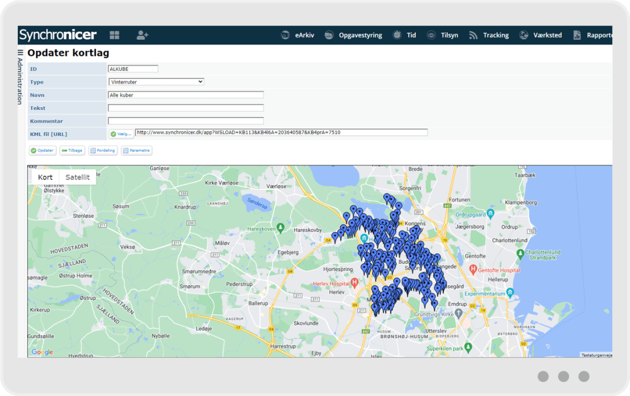The image size is (630, 396).
Task: Click the Søndersø lake label
Action: (x=257, y=204)
